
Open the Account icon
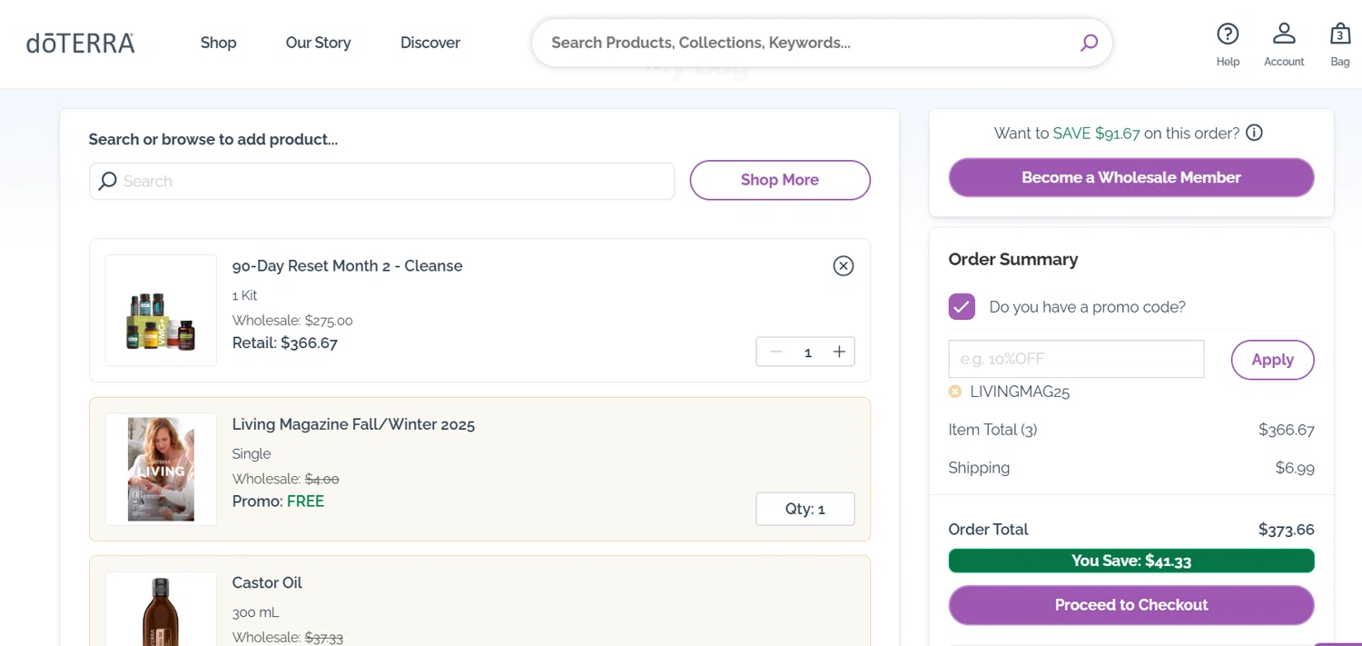click(x=1284, y=34)
